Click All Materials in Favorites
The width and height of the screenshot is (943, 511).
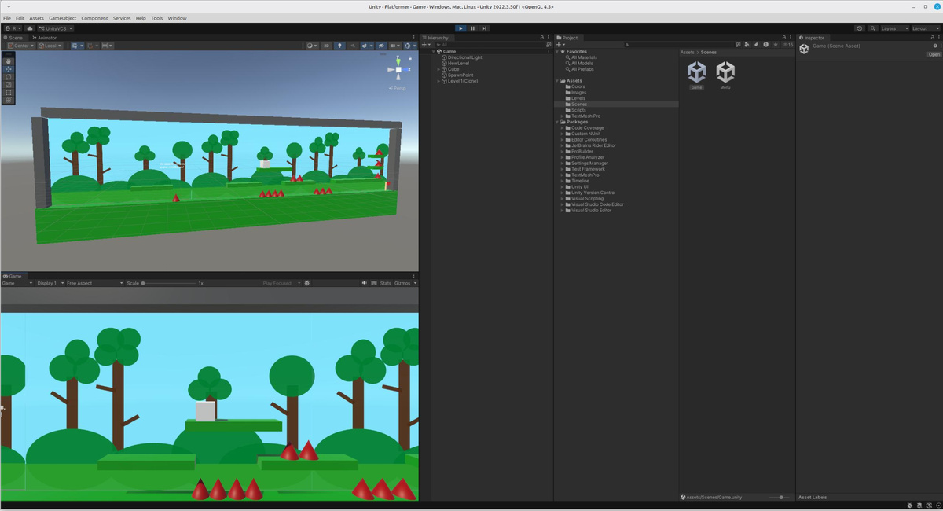click(x=583, y=57)
